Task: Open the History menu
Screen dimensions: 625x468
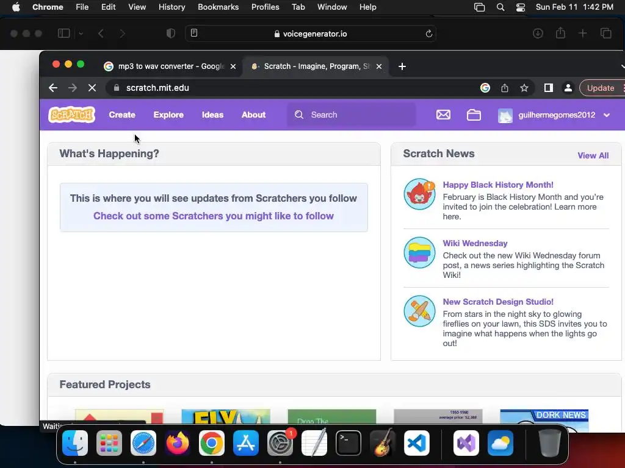Action: pyautogui.click(x=172, y=7)
